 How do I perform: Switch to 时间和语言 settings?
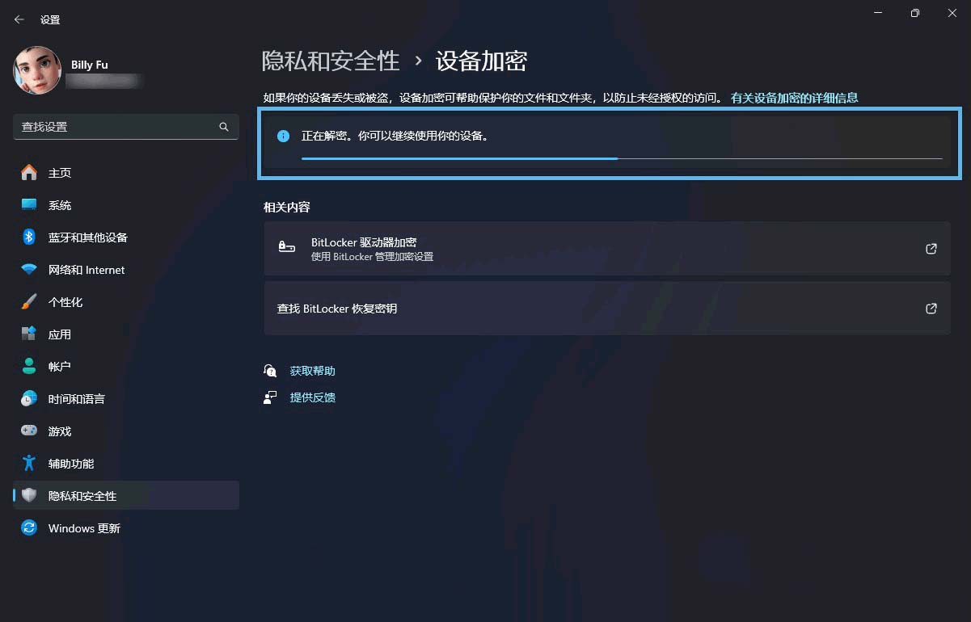76,399
